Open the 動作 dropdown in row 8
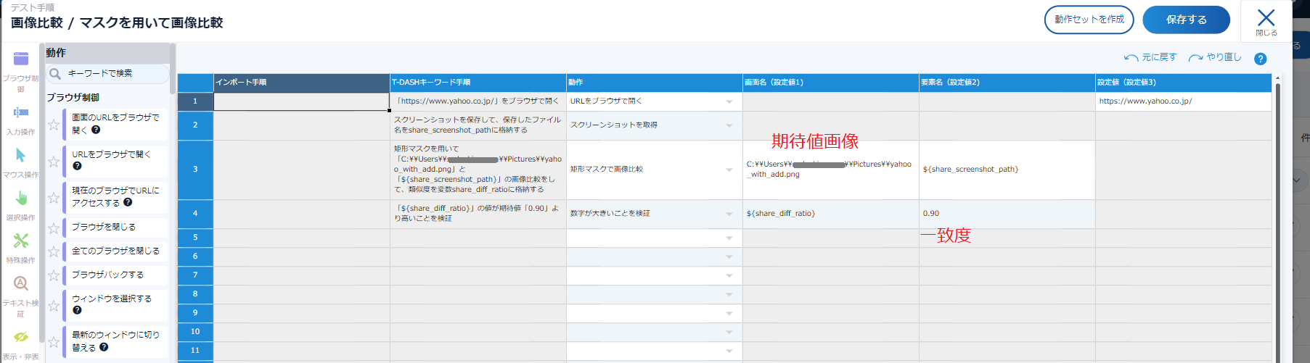1310x363 pixels. pos(729,294)
